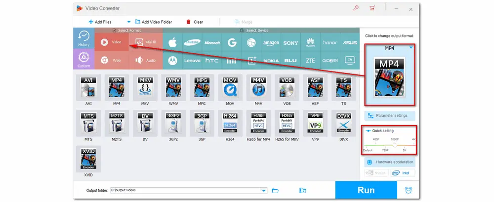Viewport: 494px width, 202px height.
Task: Select the DIVX encoder format
Action: pyautogui.click(x=343, y=123)
